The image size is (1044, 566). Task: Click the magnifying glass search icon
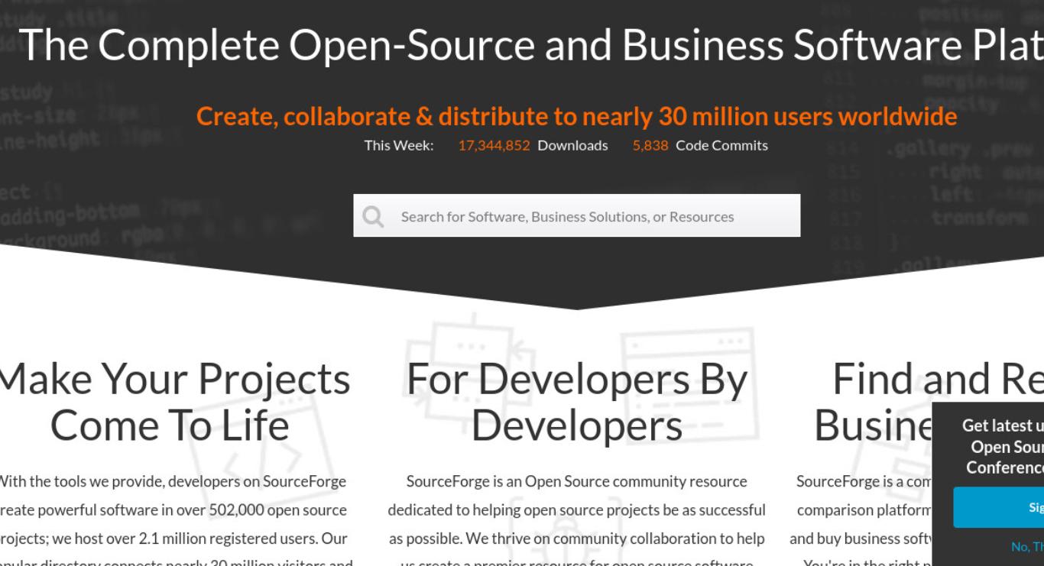[373, 216]
